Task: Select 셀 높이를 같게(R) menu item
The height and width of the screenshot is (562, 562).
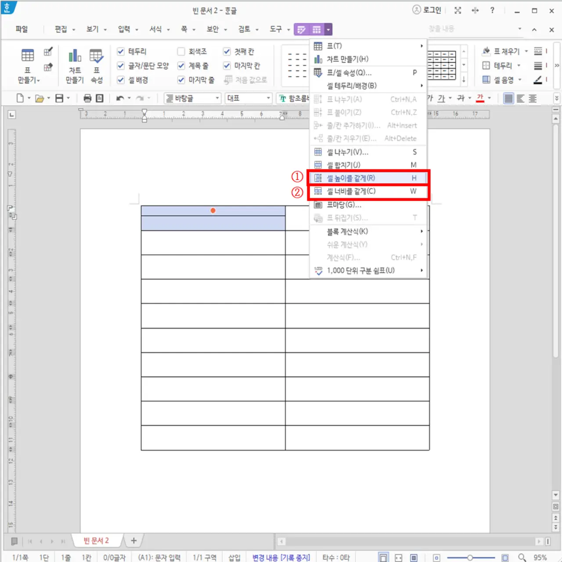Action: pos(369,178)
